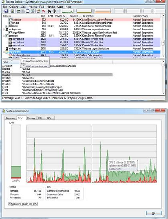
Task: Click the yellow commit mini graph in toolbar
Action: point(84,11)
